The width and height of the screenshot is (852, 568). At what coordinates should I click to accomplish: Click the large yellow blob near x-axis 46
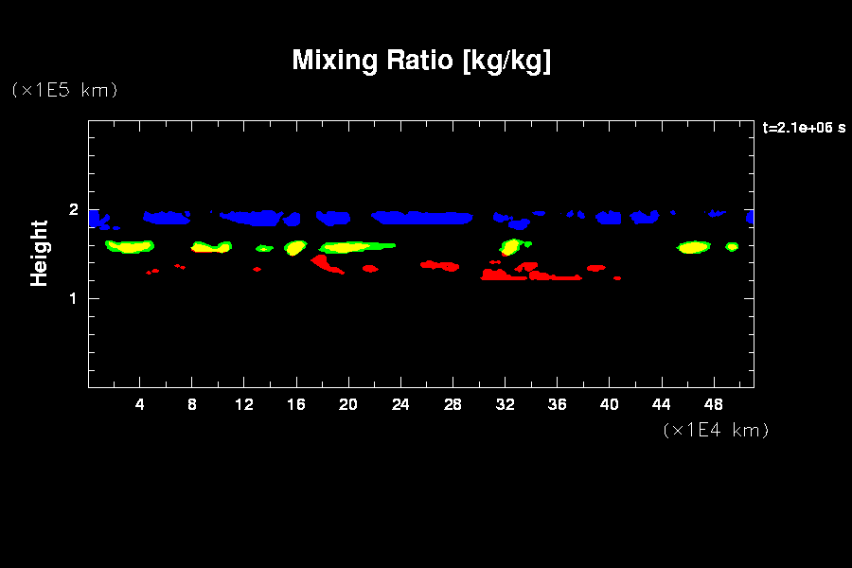pyautogui.click(x=694, y=247)
